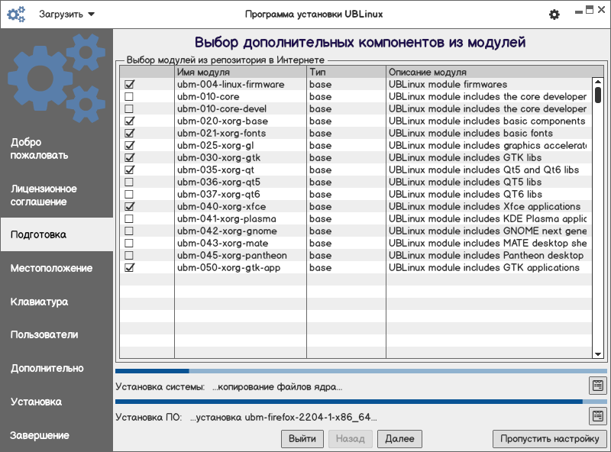
Task: Open the settings gear in title bar
Action: pyautogui.click(x=554, y=15)
